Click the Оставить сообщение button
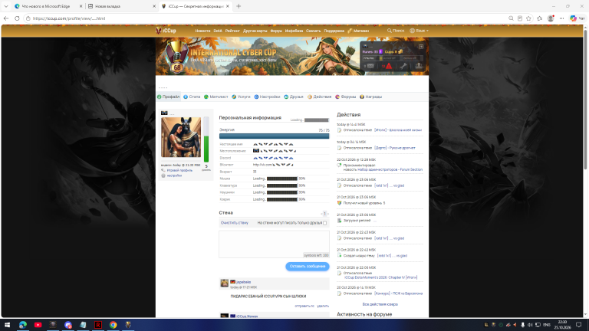Image resolution: width=589 pixels, height=331 pixels. [308, 267]
